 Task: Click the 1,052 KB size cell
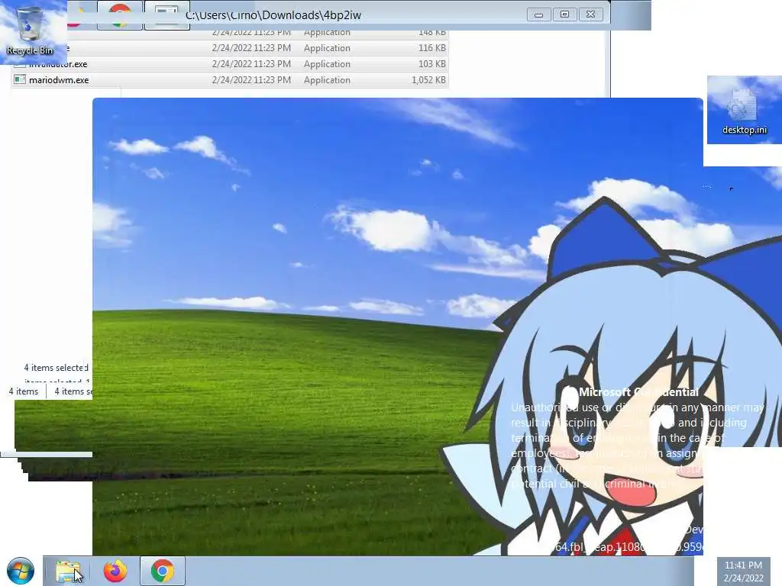coord(428,79)
